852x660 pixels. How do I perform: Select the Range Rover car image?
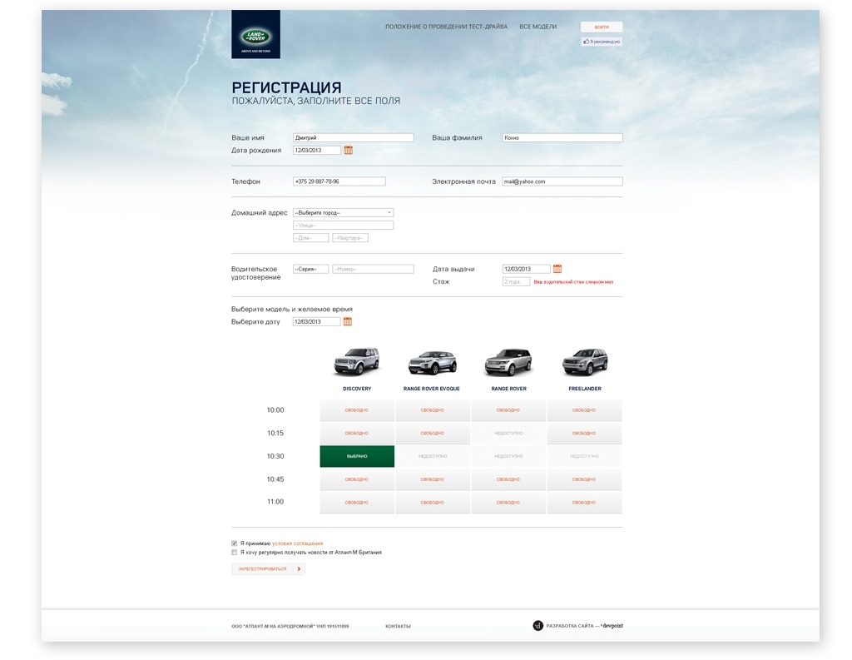508,362
